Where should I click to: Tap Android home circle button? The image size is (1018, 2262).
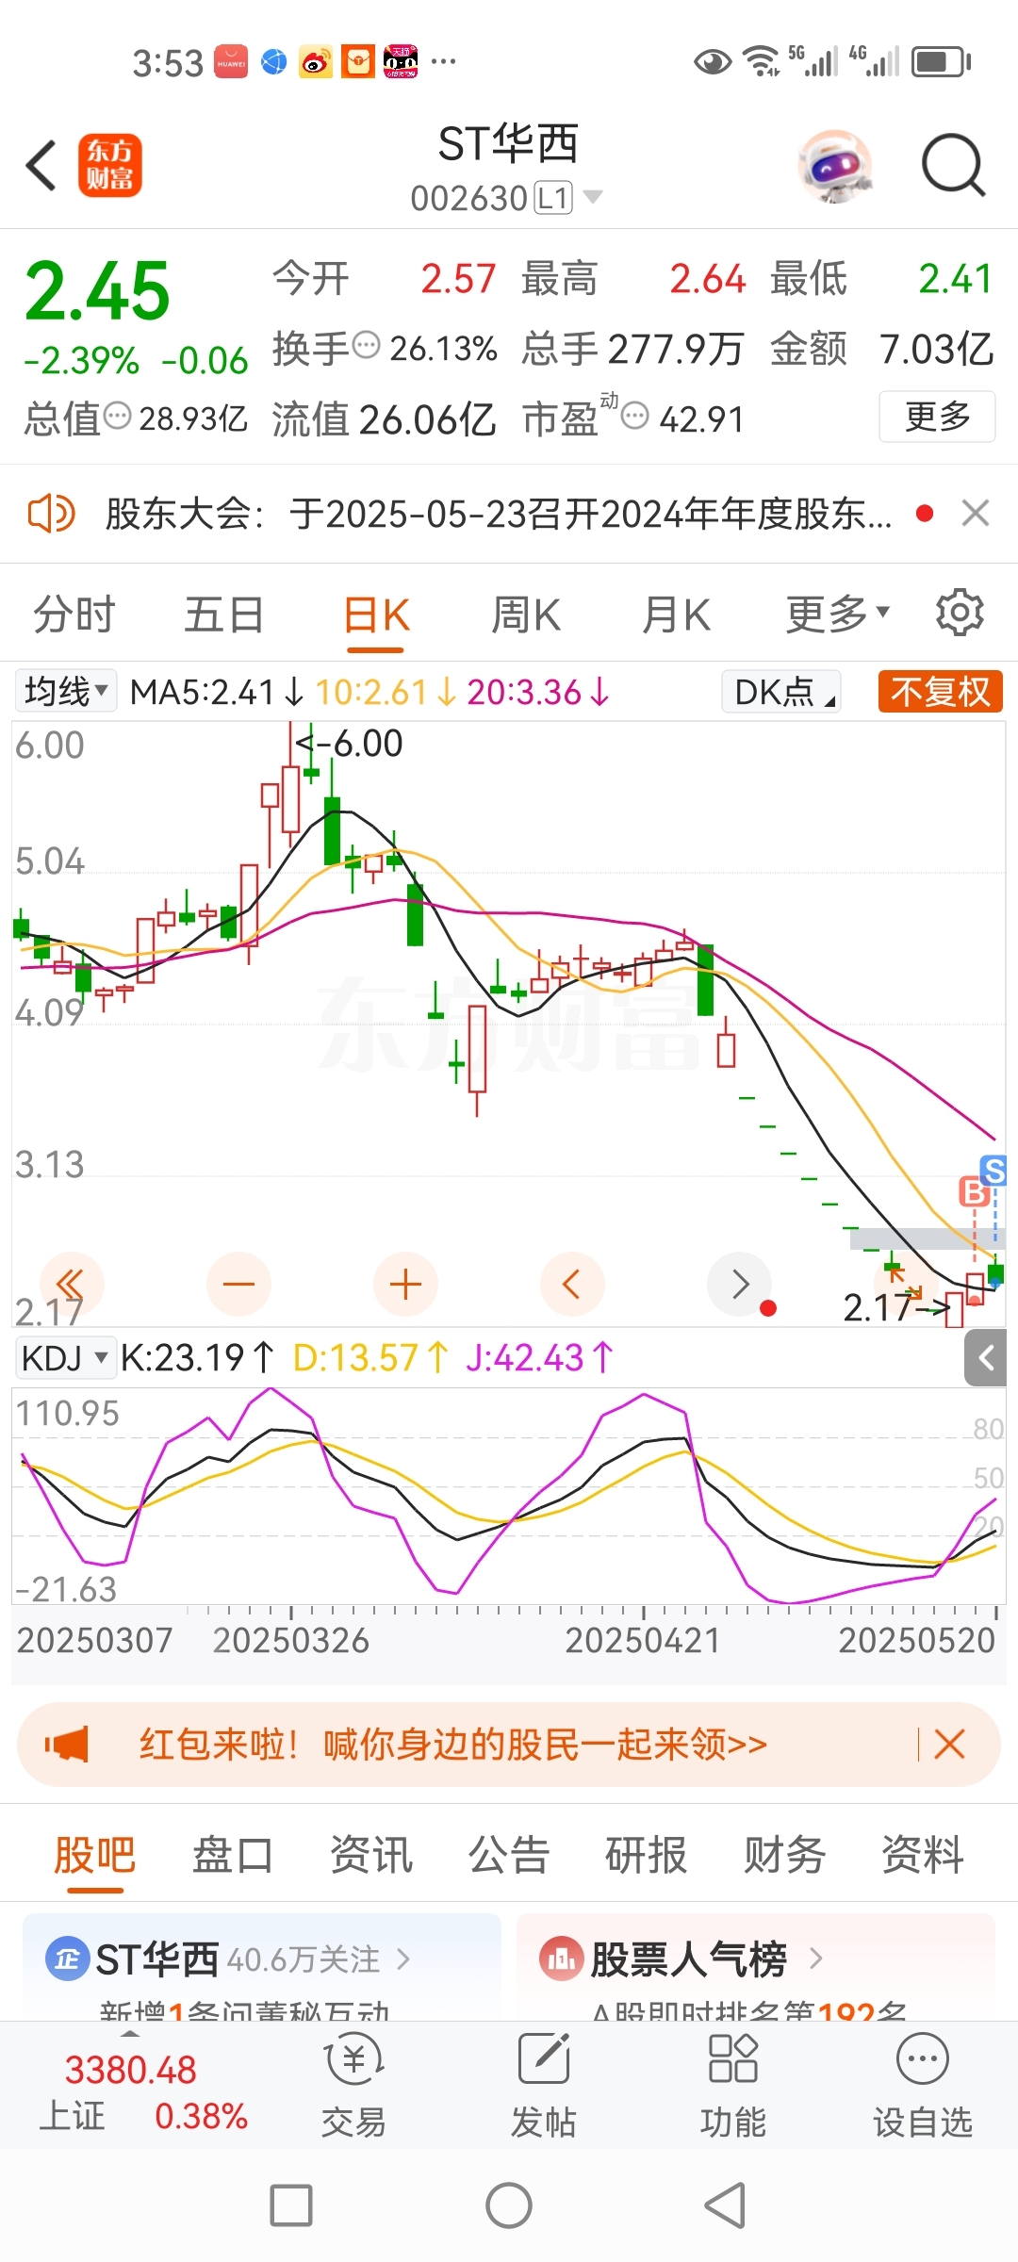click(509, 2205)
